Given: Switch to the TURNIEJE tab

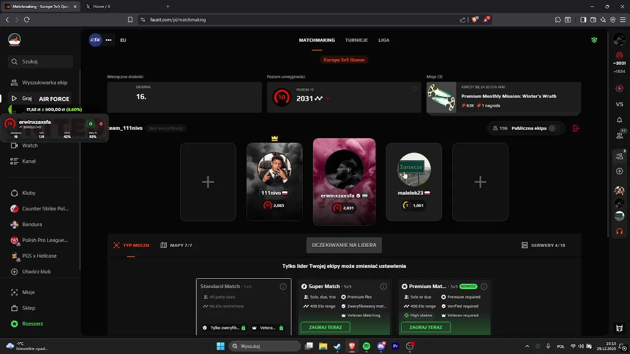Looking at the screenshot, I should [357, 40].
